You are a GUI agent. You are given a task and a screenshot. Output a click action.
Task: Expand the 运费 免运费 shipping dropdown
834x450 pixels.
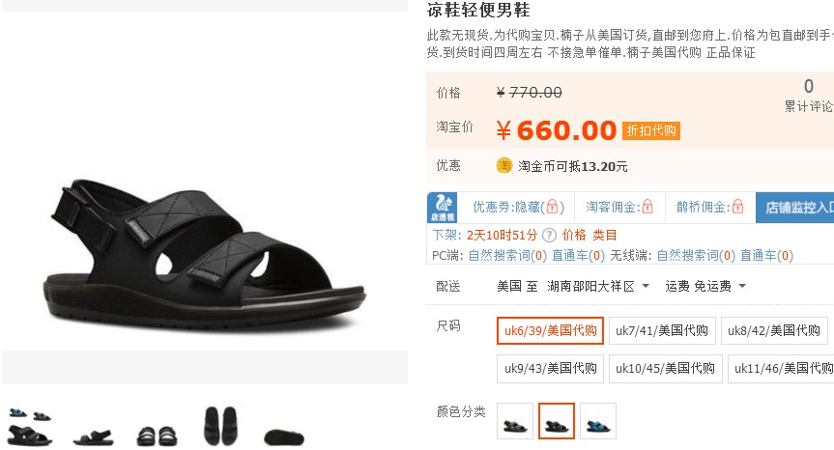pyautogui.click(x=705, y=287)
